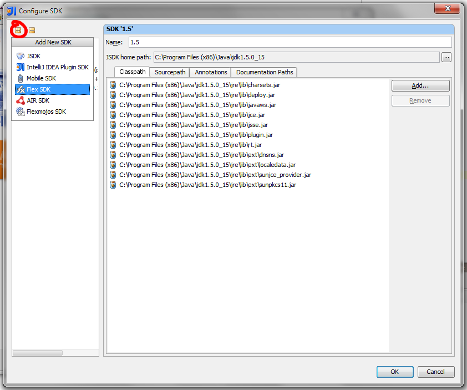Switch to Documentation Paths tab
Screen dimensions: 467x390
click(x=265, y=72)
